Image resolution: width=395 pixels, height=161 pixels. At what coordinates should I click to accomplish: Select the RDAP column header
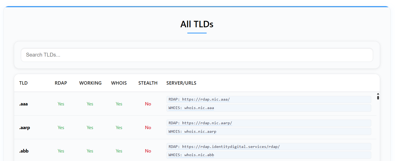tap(61, 83)
